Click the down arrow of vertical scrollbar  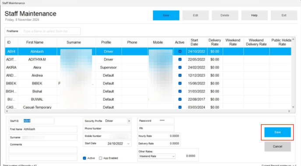click(293, 107)
